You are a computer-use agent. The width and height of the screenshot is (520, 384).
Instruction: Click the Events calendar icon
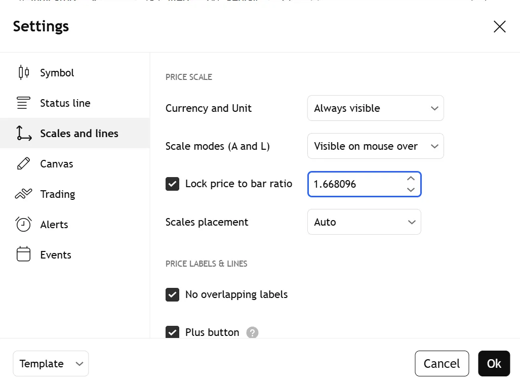24,254
